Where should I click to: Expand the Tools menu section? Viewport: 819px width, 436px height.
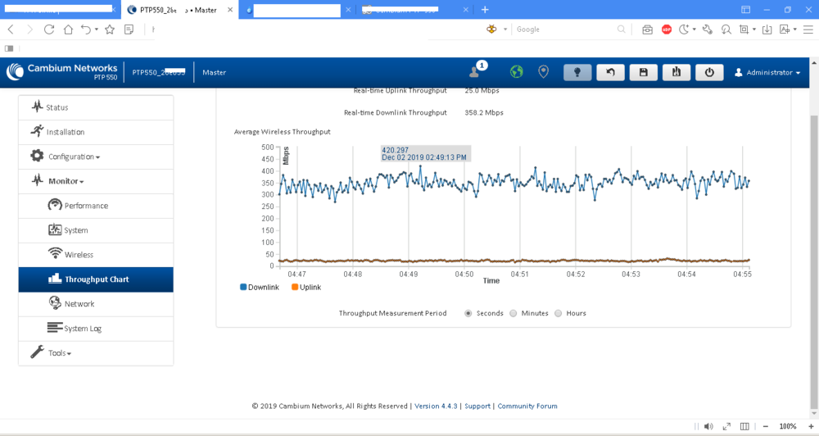[x=60, y=353]
